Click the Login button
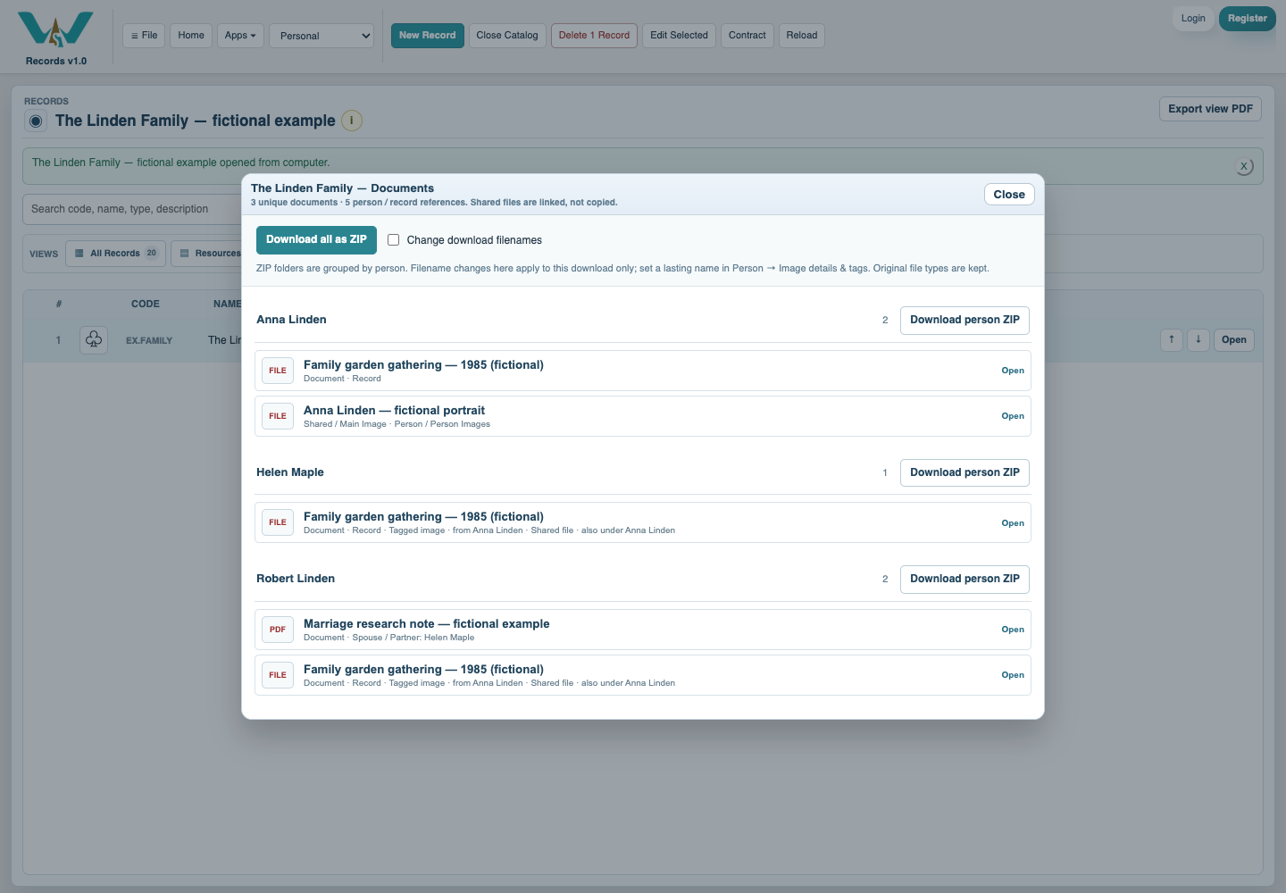Image resolution: width=1286 pixels, height=893 pixels. 1193,19
